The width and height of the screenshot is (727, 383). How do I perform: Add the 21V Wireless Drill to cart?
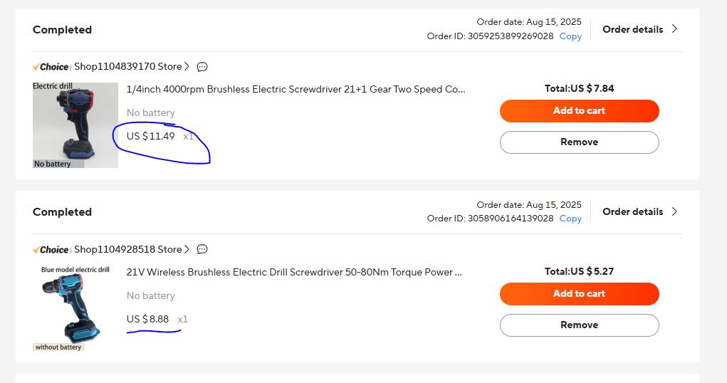[579, 293]
